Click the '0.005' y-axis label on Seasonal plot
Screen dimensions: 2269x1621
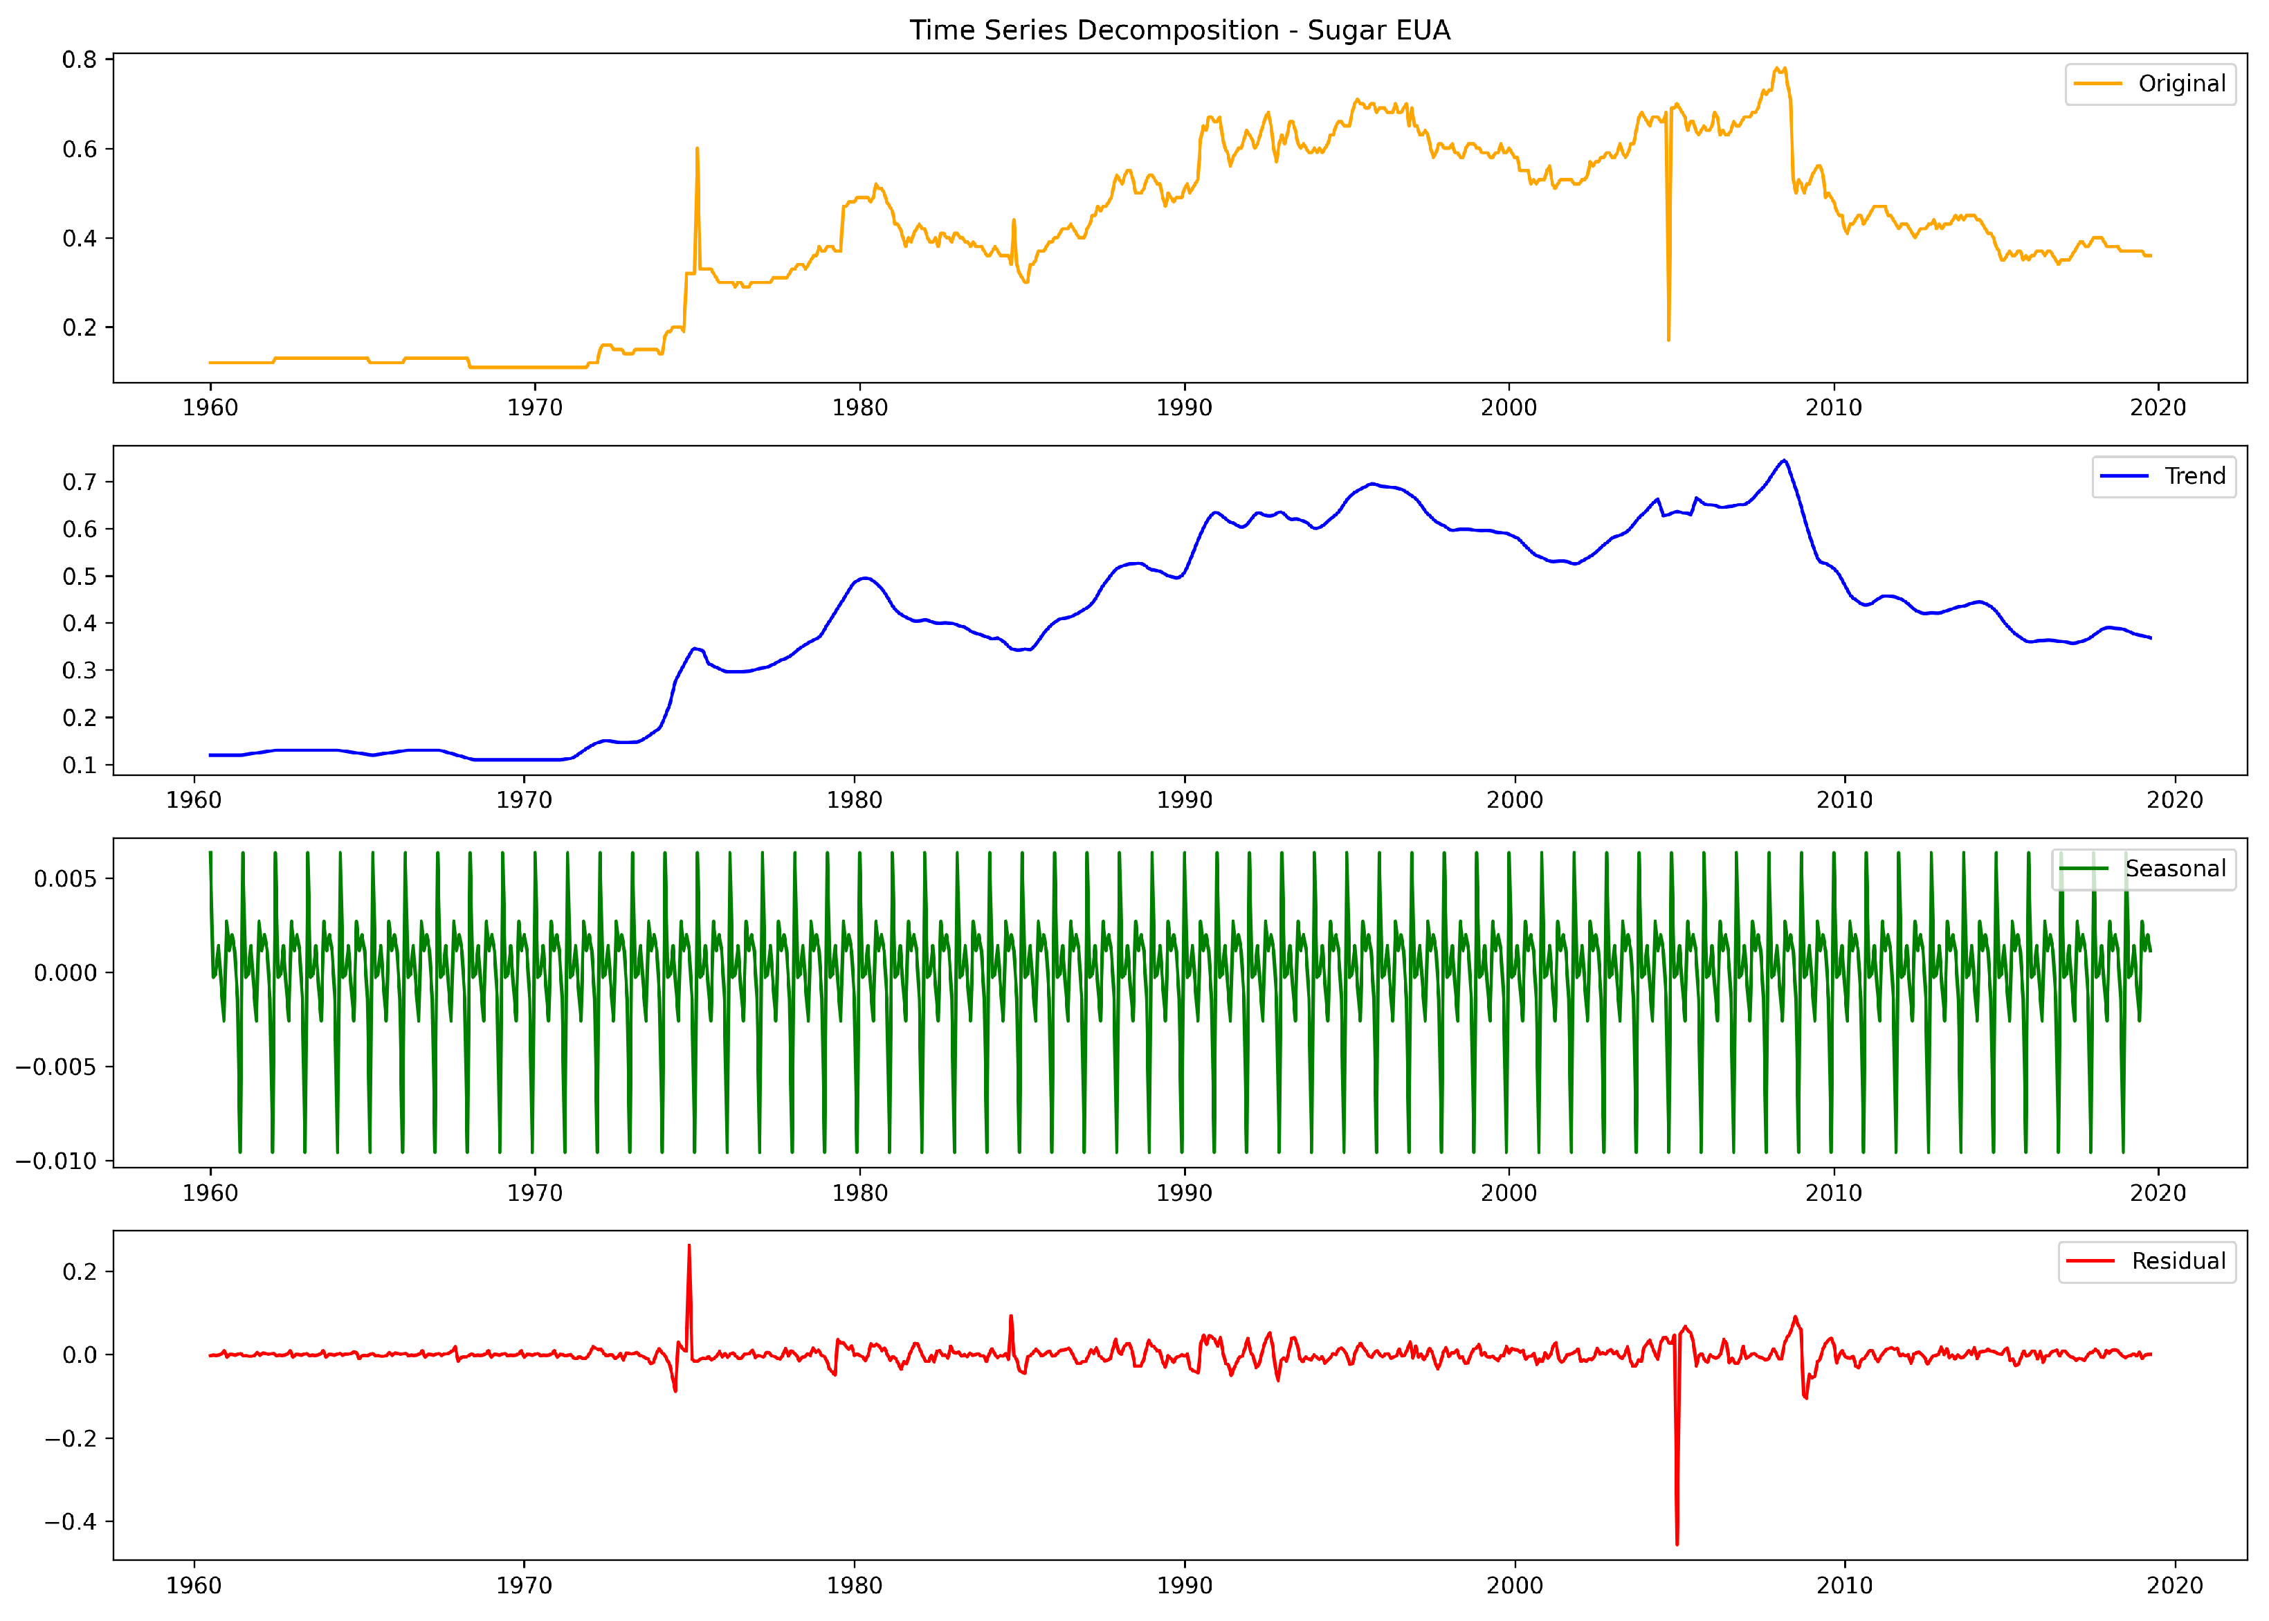(x=66, y=878)
